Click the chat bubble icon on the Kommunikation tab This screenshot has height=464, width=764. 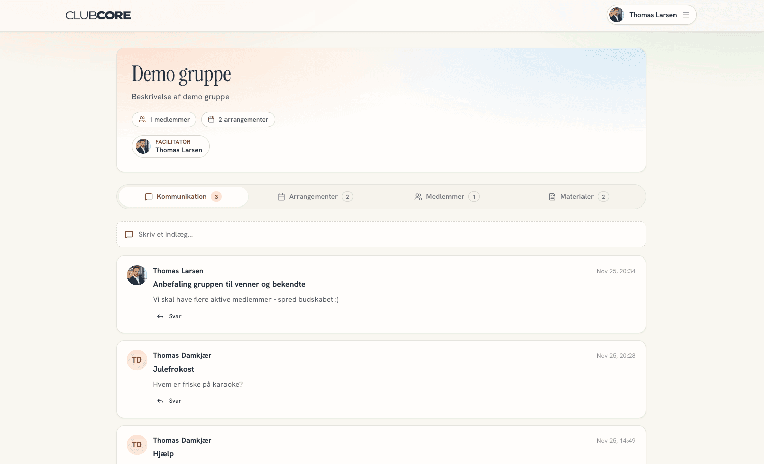click(x=149, y=197)
